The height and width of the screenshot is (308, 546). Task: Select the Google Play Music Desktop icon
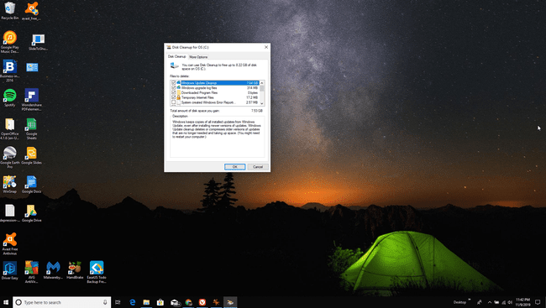point(10,42)
